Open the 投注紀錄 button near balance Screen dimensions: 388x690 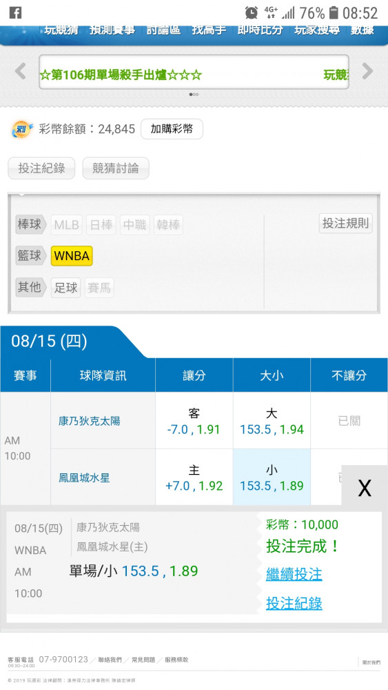[x=41, y=168]
